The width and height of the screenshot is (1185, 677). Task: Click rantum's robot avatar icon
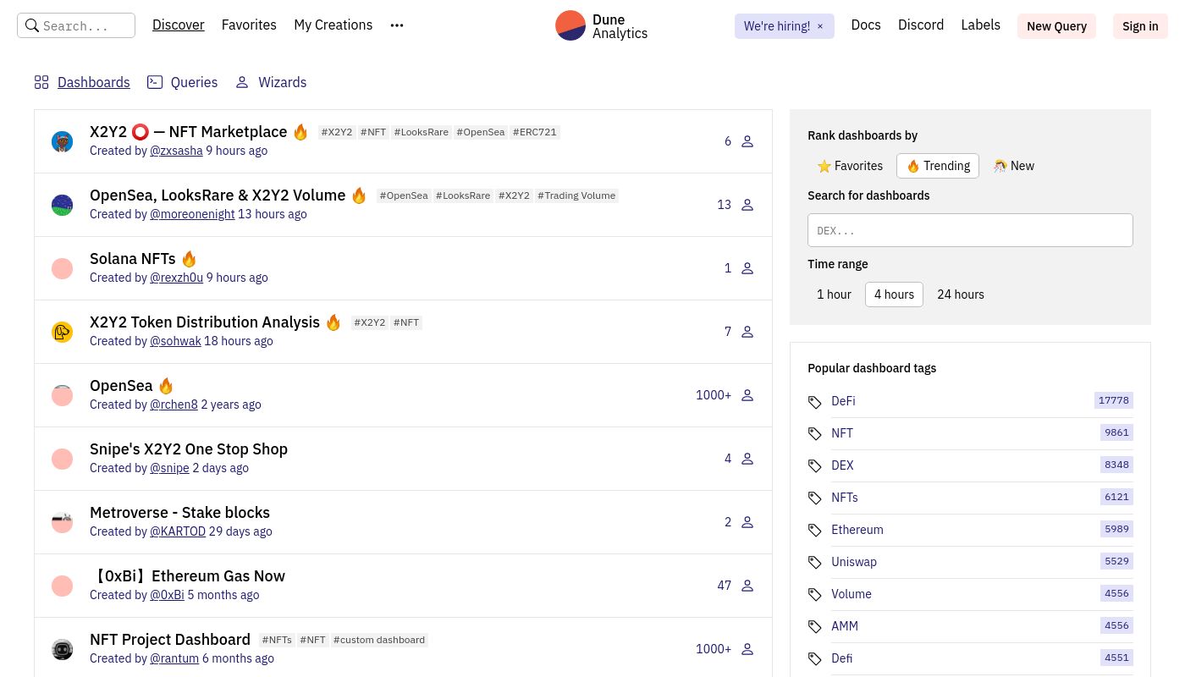62,649
